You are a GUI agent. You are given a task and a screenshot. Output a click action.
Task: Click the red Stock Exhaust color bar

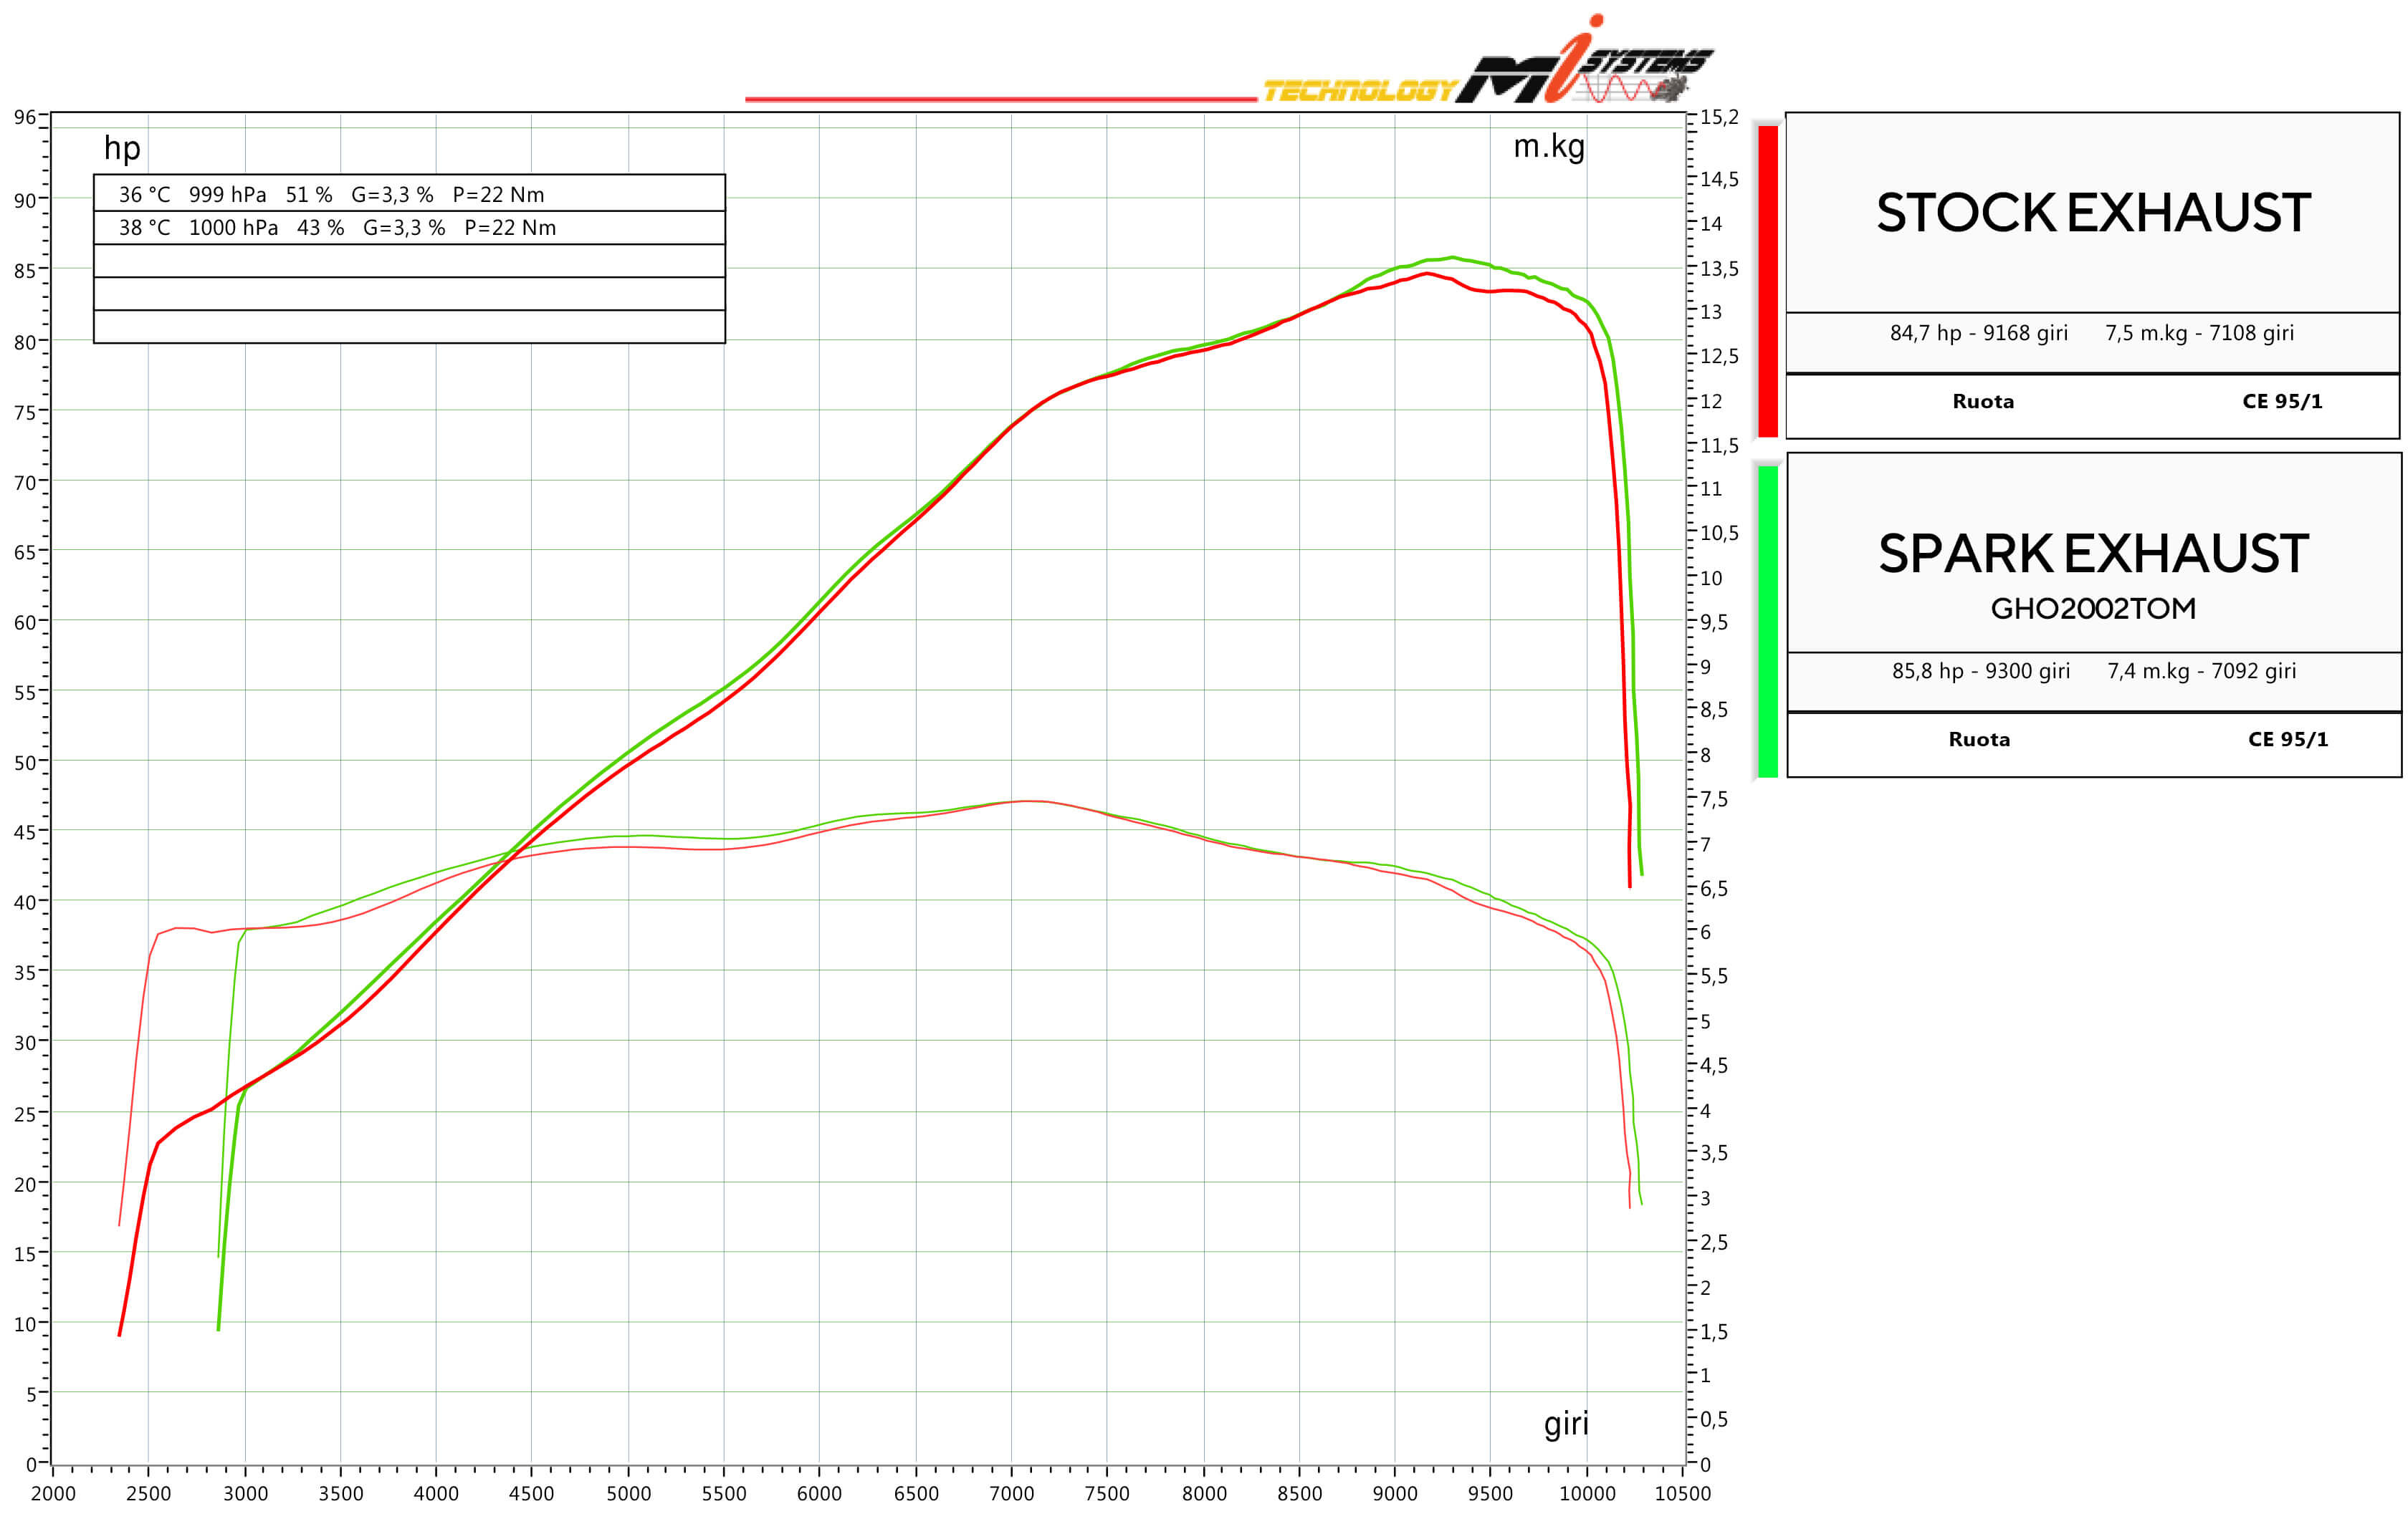(x=1768, y=281)
